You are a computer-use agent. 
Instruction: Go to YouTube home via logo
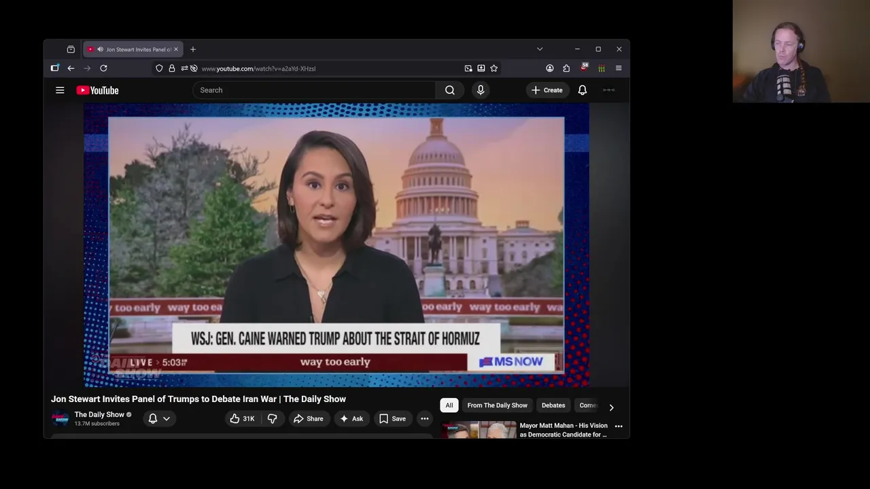[97, 90]
